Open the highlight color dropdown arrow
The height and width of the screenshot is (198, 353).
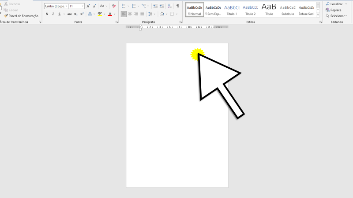tap(105, 14)
